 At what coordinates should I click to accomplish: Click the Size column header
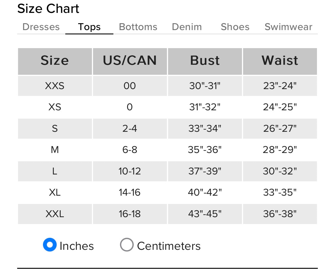55,61
